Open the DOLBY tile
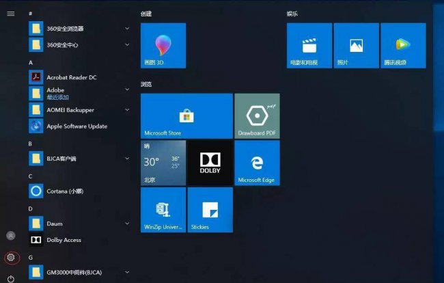The image size is (444, 283). pos(210,163)
